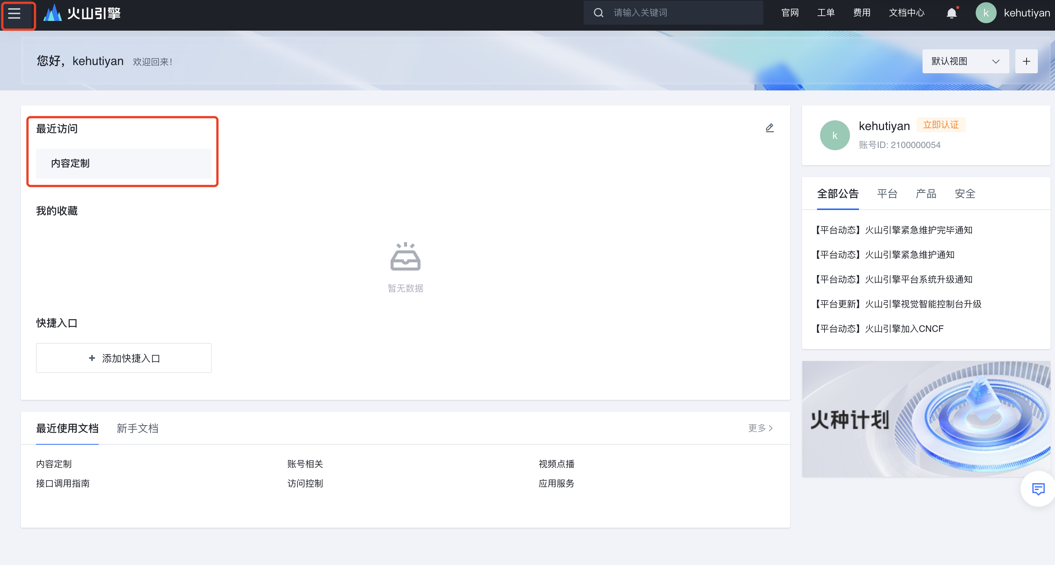This screenshot has height=565, width=1055.
Task: Click the empty data inbox icon
Action: pyautogui.click(x=405, y=256)
